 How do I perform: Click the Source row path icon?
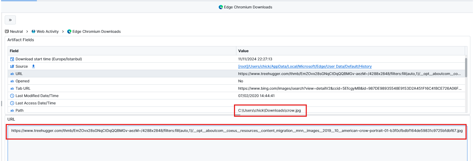[x=12, y=66]
